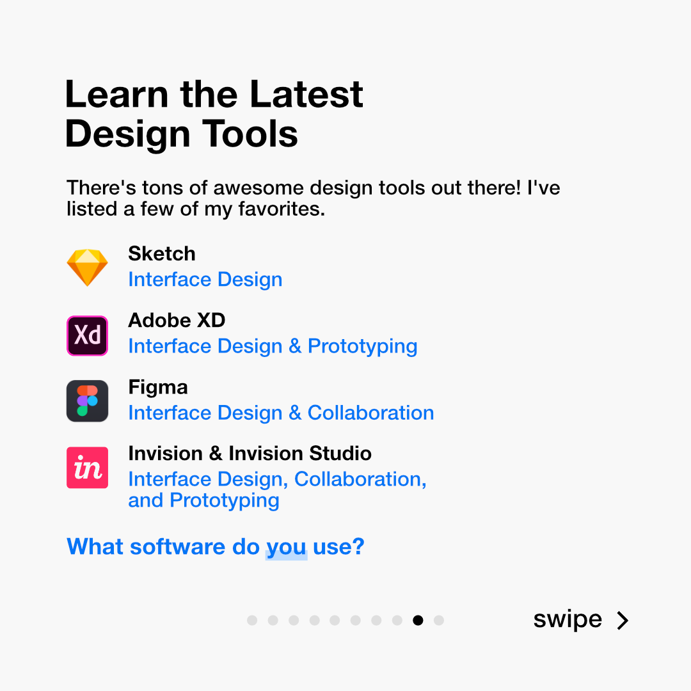Screen dimensions: 691x691
Task: Jump to the first pagination dot
Action: pos(252,620)
